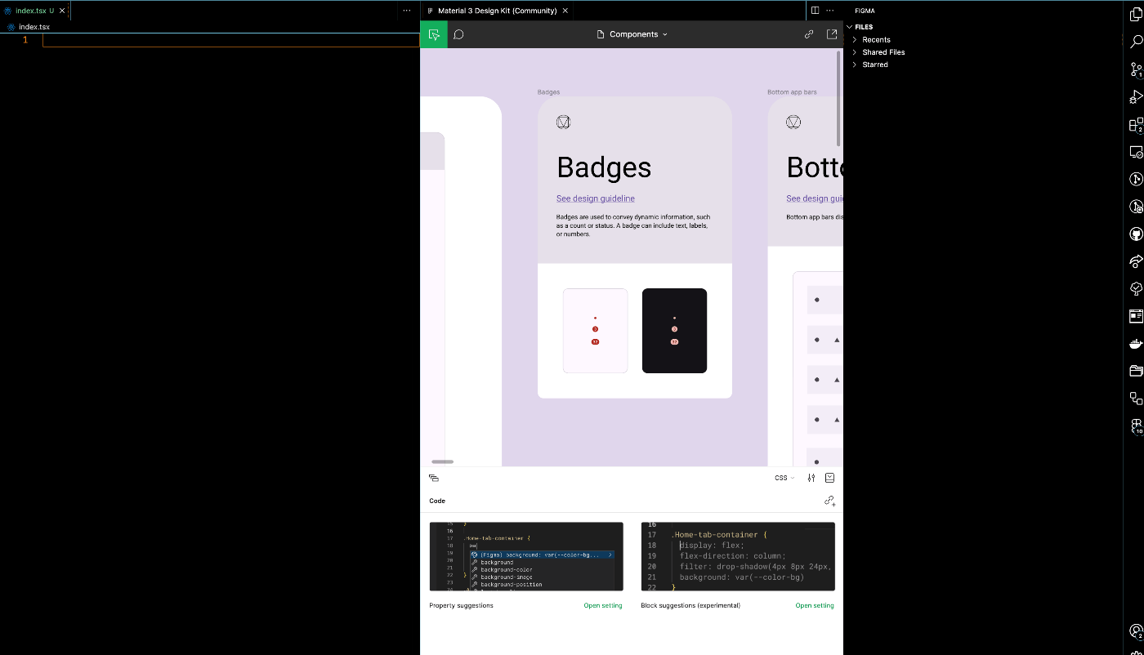Click the layers icon above the Code section
This screenshot has height=655, width=1144.
click(434, 478)
